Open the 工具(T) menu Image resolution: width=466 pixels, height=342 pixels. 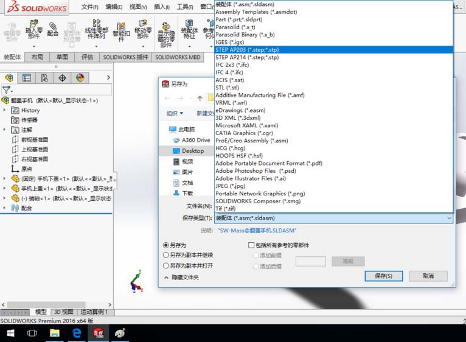point(185,7)
